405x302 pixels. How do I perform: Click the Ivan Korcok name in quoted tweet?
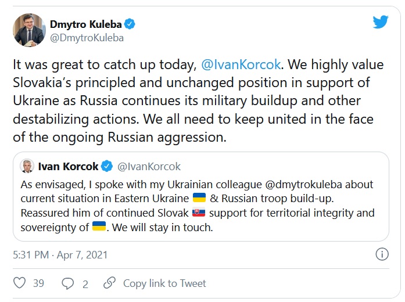click(x=67, y=167)
